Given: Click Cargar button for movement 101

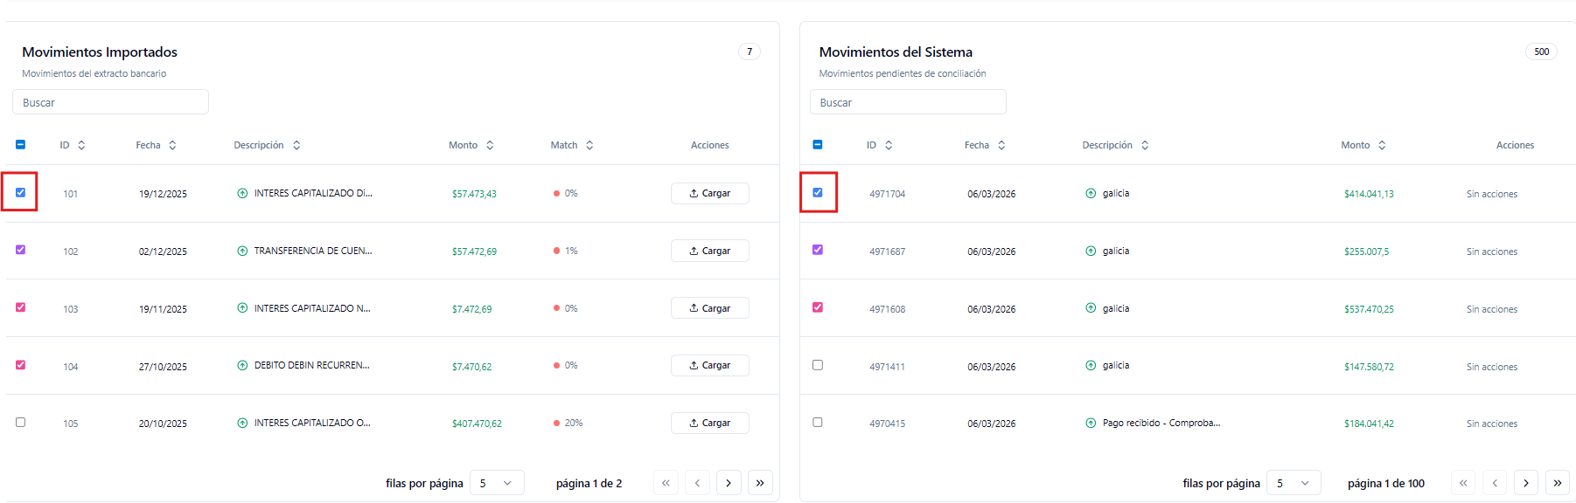Looking at the screenshot, I should point(709,193).
